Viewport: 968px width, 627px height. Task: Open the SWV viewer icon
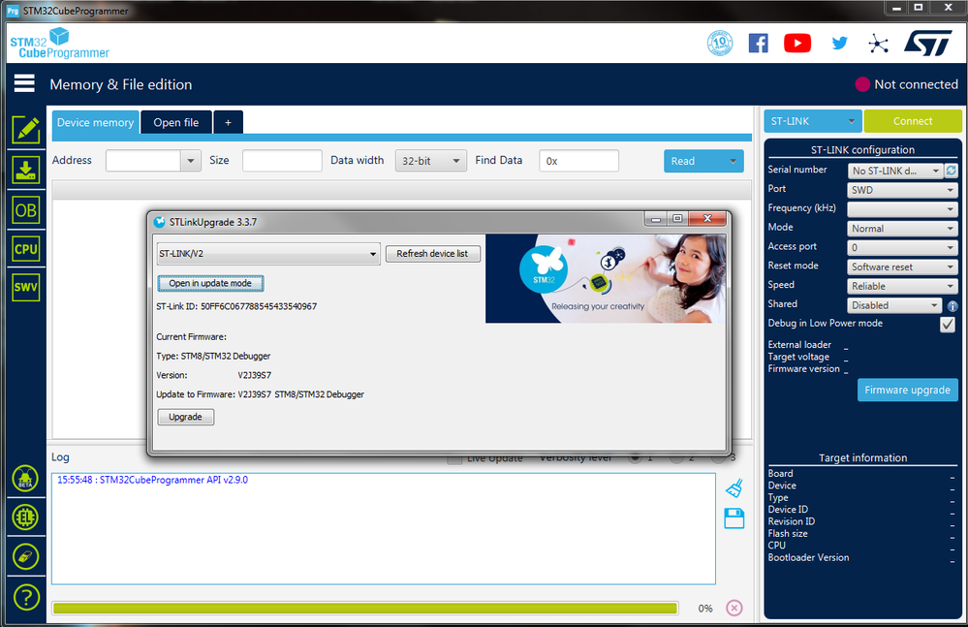point(26,287)
